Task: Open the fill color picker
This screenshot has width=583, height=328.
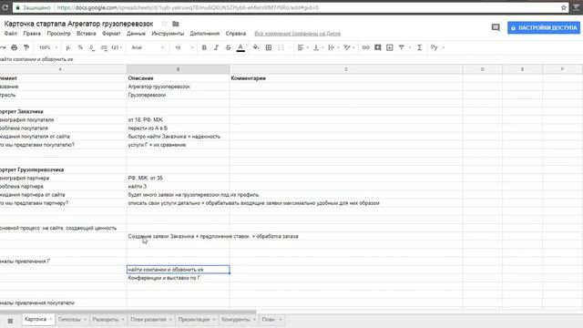Action: [256, 47]
